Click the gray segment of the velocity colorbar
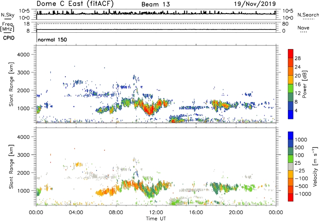This screenshot has width=319, height=221. click(291, 167)
